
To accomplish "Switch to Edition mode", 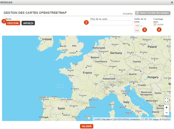I will click(13, 23).
